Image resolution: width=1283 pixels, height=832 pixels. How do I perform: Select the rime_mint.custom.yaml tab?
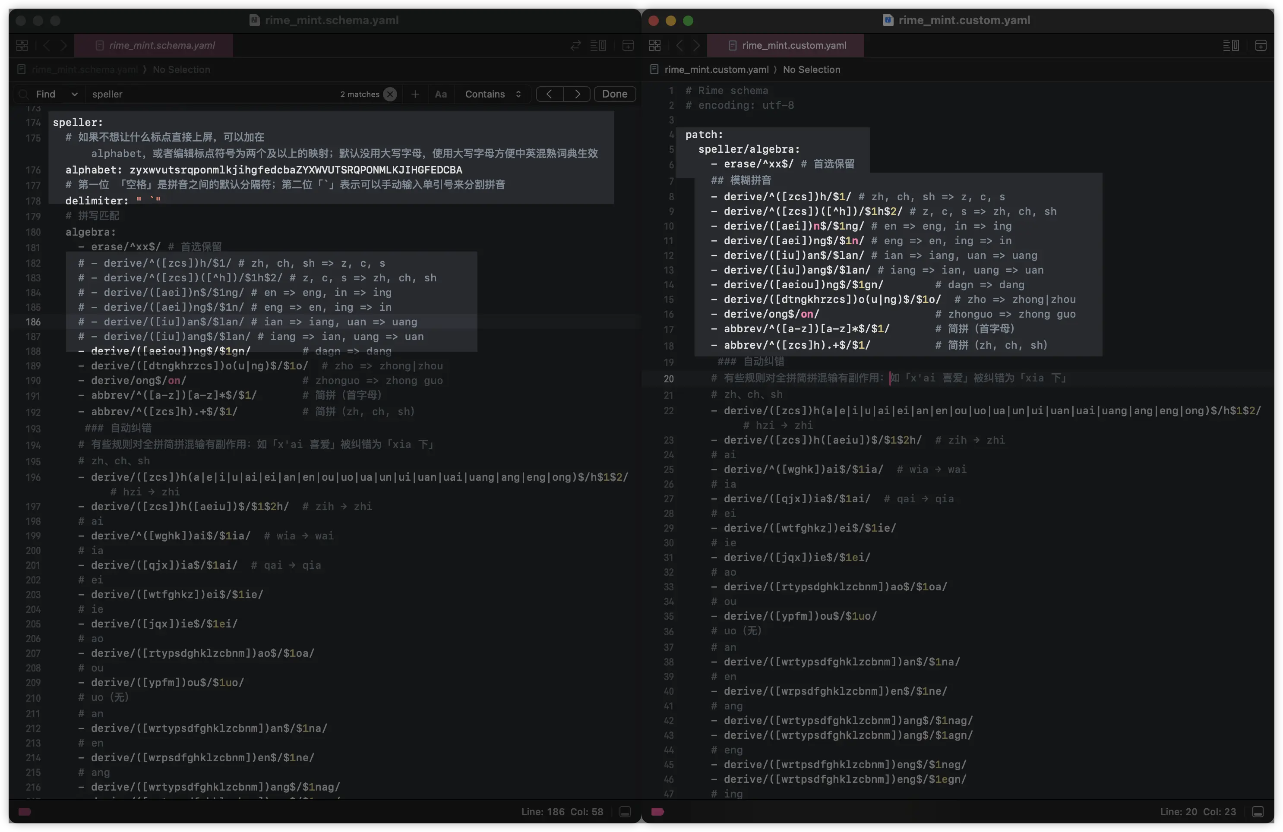(x=786, y=45)
